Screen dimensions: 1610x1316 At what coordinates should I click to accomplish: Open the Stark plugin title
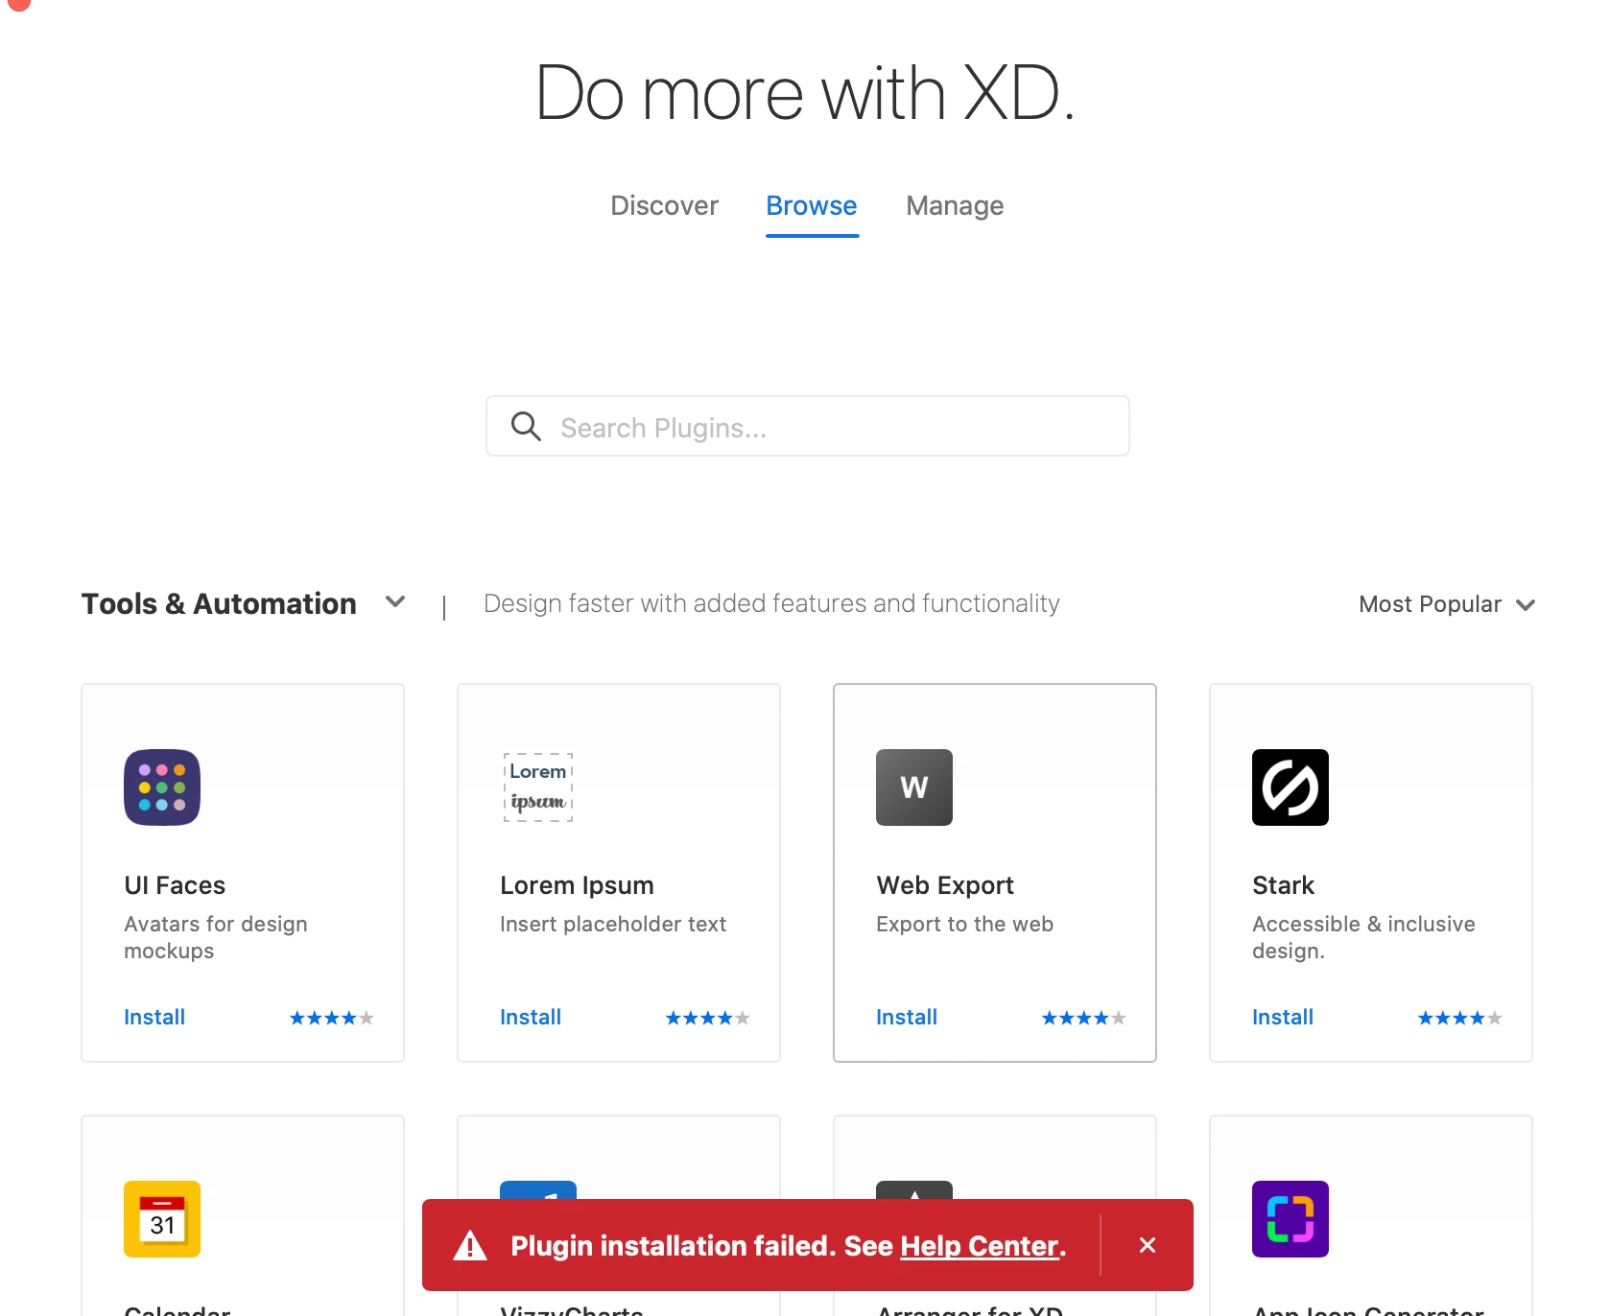pyautogui.click(x=1283, y=885)
